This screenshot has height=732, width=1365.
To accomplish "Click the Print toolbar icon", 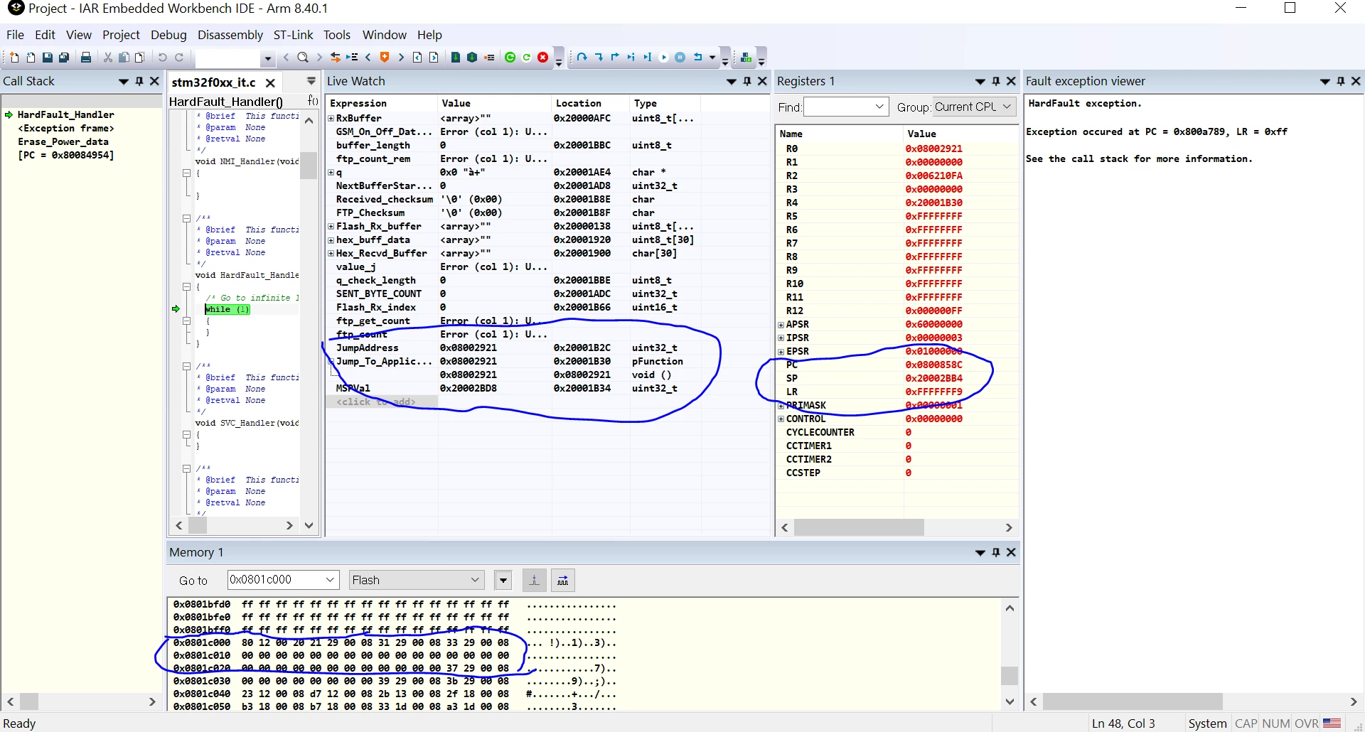I will tap(86, 58).
